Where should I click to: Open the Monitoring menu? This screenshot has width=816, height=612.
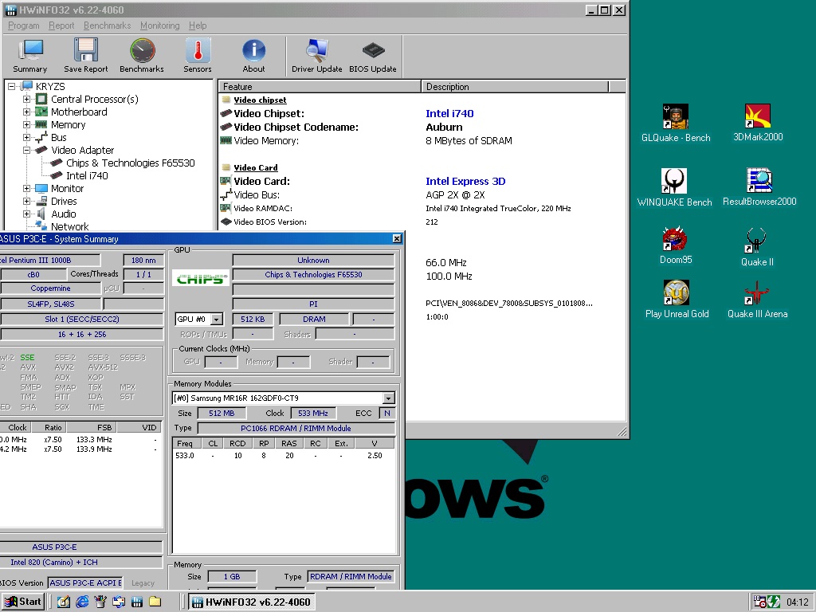point(159,25)
